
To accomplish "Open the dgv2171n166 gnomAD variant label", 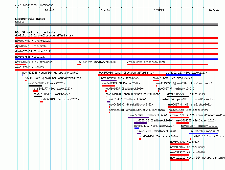I will pyautogui.click(x=44, y=35).
